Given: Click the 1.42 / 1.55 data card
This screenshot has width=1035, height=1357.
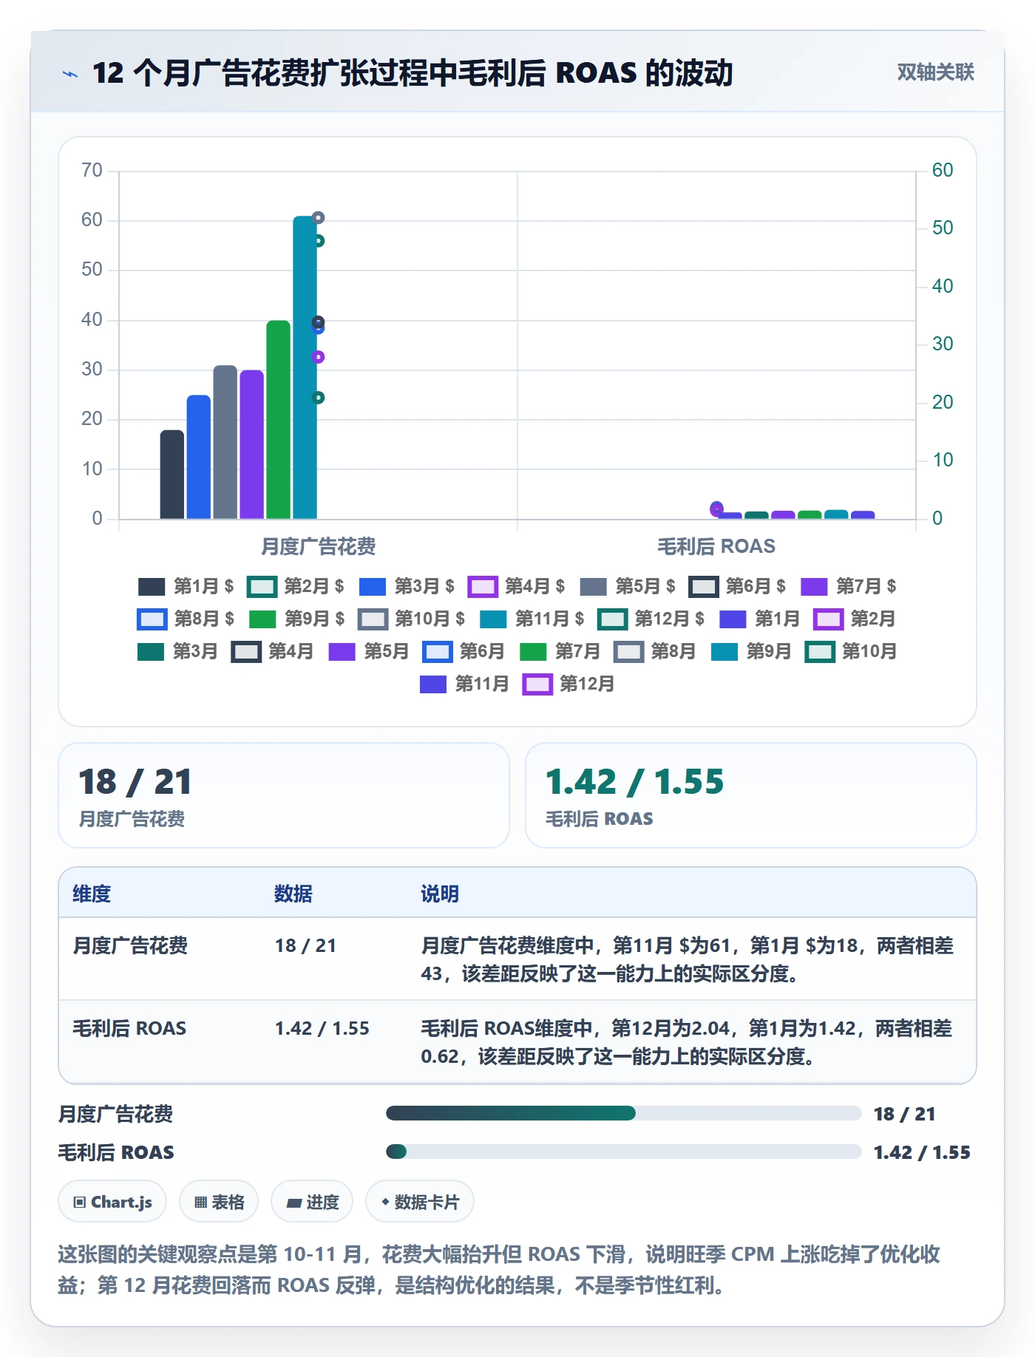Looking at the screenshot, I should click(x=751, y=796).
